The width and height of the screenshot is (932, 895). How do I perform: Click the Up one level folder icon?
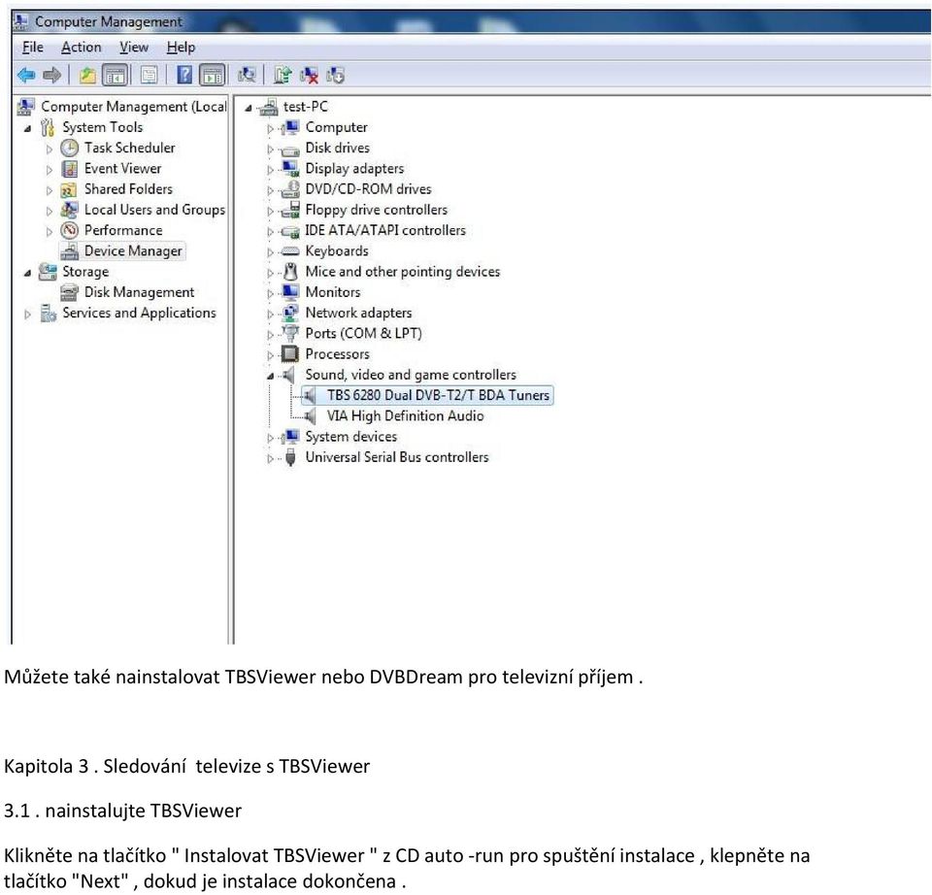tap(87, 75)
